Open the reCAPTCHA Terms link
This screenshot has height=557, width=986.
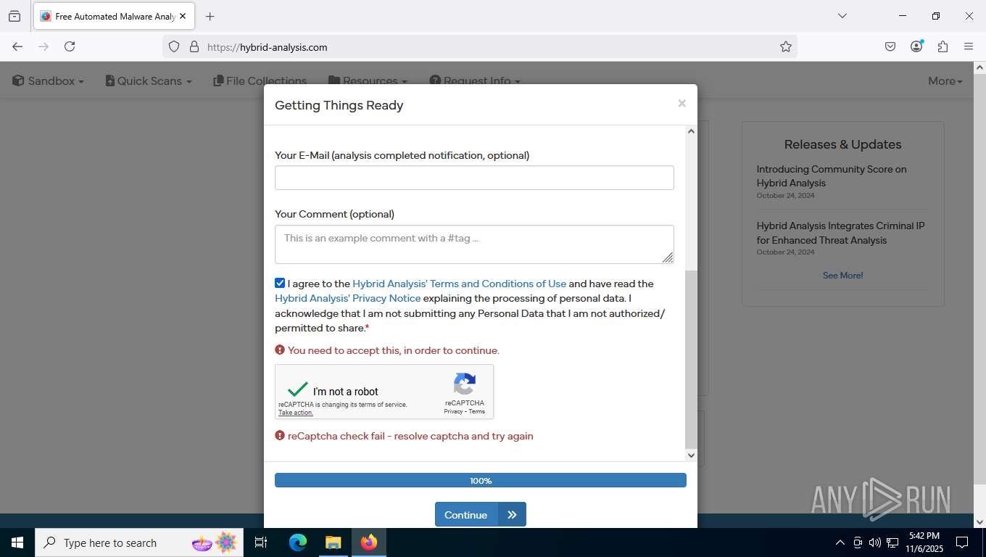tap(476, 411)
